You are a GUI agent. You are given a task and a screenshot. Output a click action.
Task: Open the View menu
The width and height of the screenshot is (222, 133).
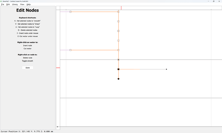point(22,4)
